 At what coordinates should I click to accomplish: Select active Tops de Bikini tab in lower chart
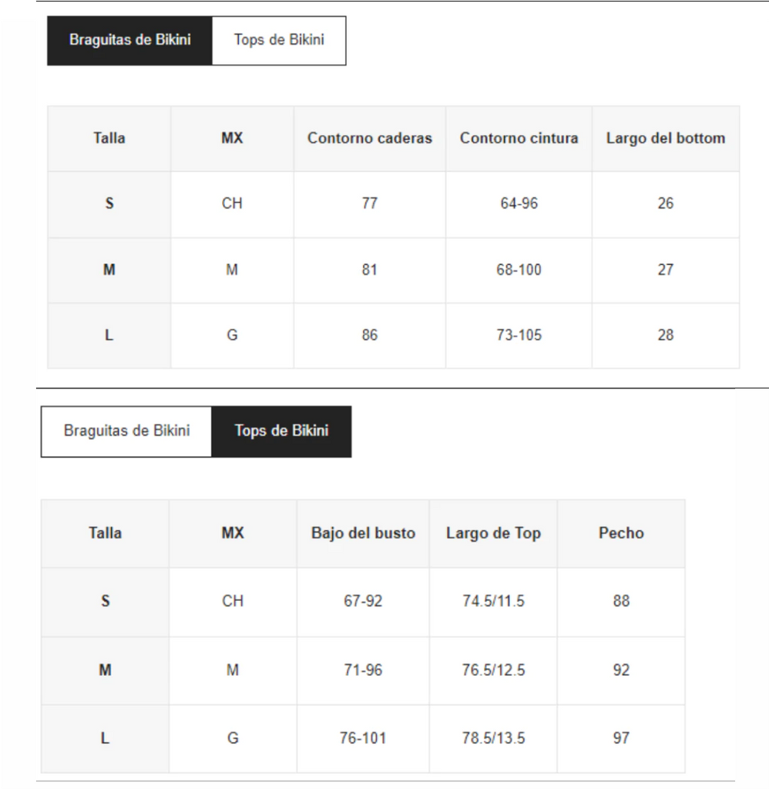281,431
